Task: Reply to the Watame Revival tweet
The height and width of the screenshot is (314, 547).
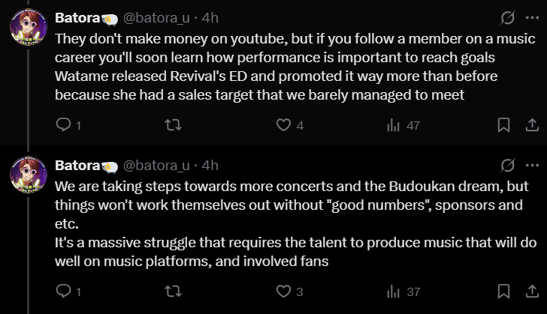Action: (64, 125)
